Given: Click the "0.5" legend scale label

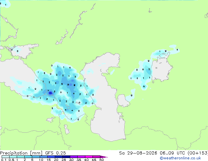Looking at the screenshot, I should click(x=11, y=160).
